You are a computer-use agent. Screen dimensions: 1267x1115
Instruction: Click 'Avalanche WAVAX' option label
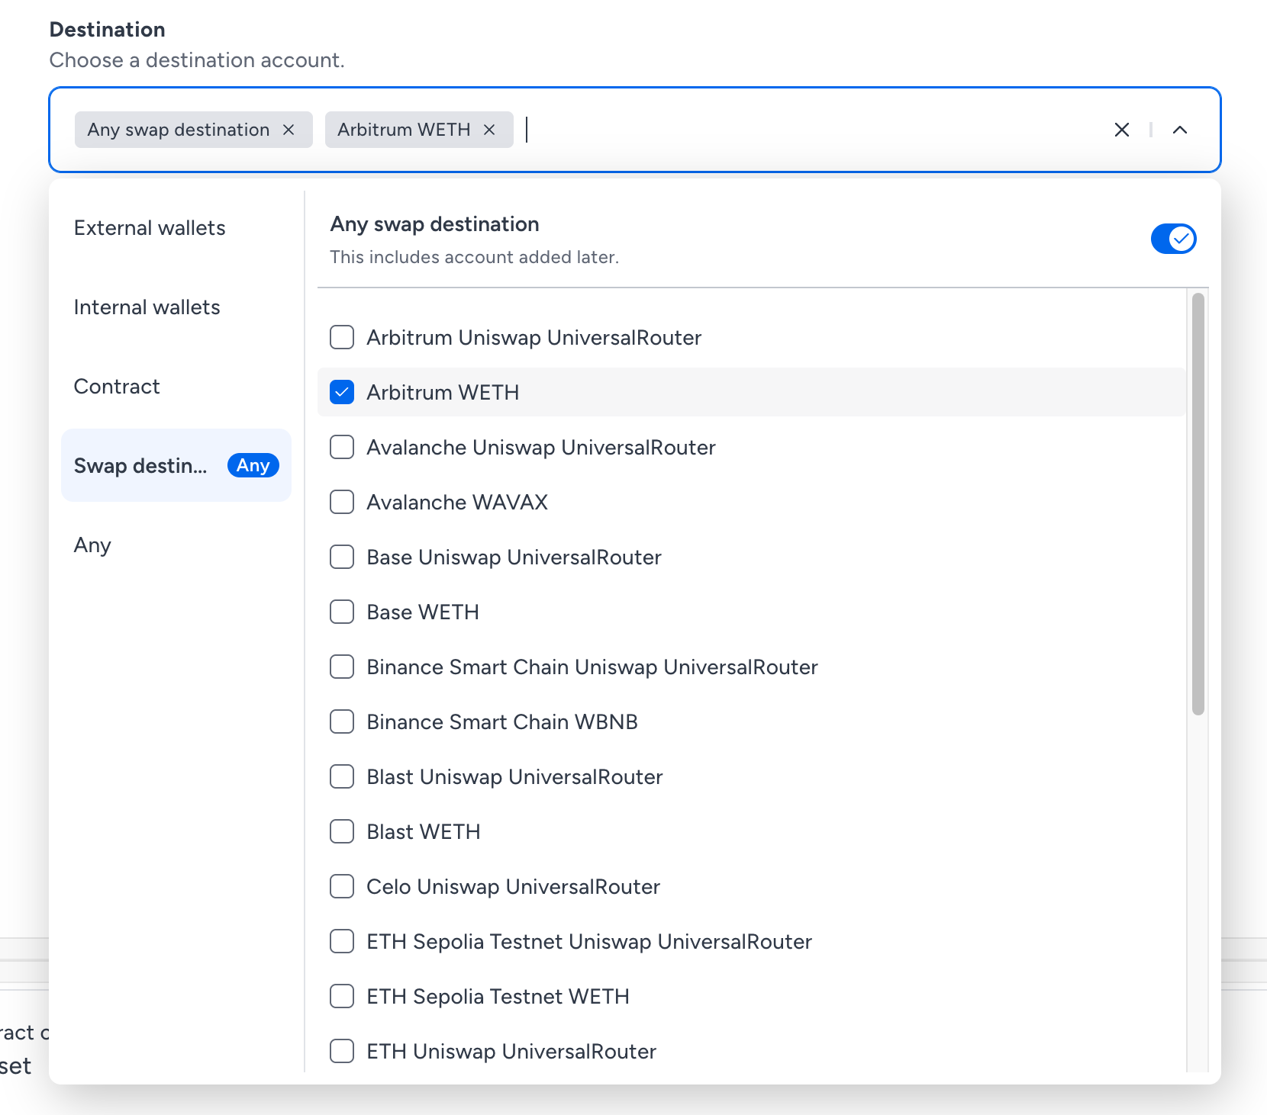pyautogui.click(x=457, y=502)
